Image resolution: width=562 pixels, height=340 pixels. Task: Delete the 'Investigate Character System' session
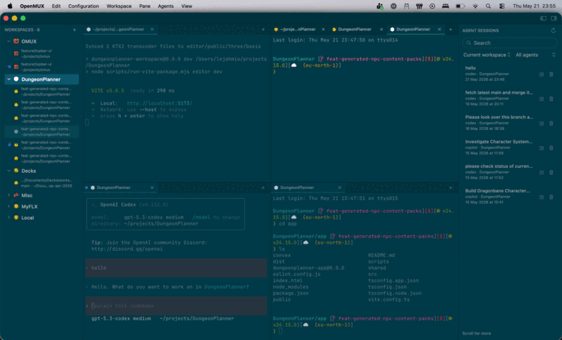551,148
